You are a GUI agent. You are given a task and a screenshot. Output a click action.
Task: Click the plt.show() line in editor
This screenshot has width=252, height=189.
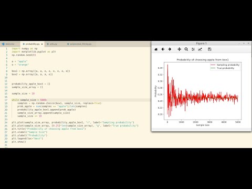(19, 142)
